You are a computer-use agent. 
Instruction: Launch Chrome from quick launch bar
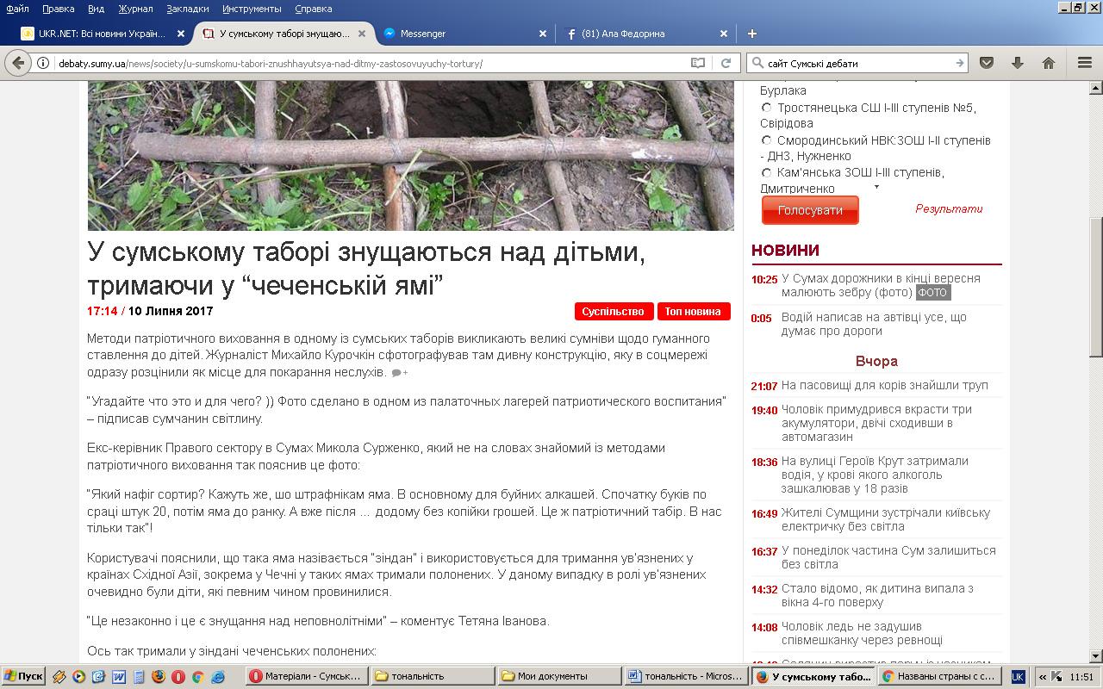click(198, 676)
